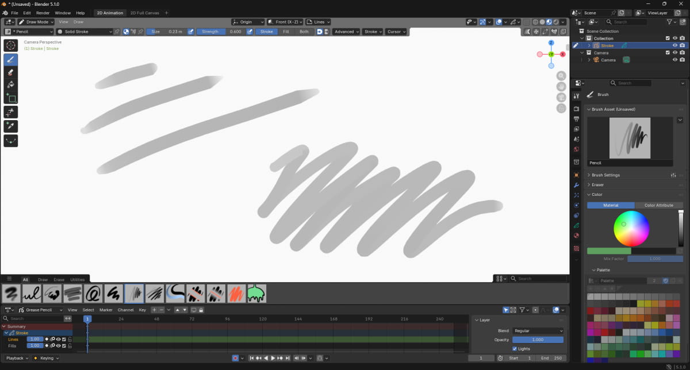Select the Fill bucket tool
Viewport: 690px width, 370px height.
[11, 85]
